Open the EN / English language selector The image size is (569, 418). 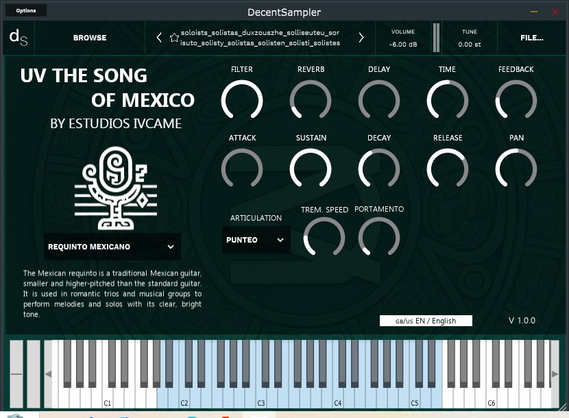point(426,321)
